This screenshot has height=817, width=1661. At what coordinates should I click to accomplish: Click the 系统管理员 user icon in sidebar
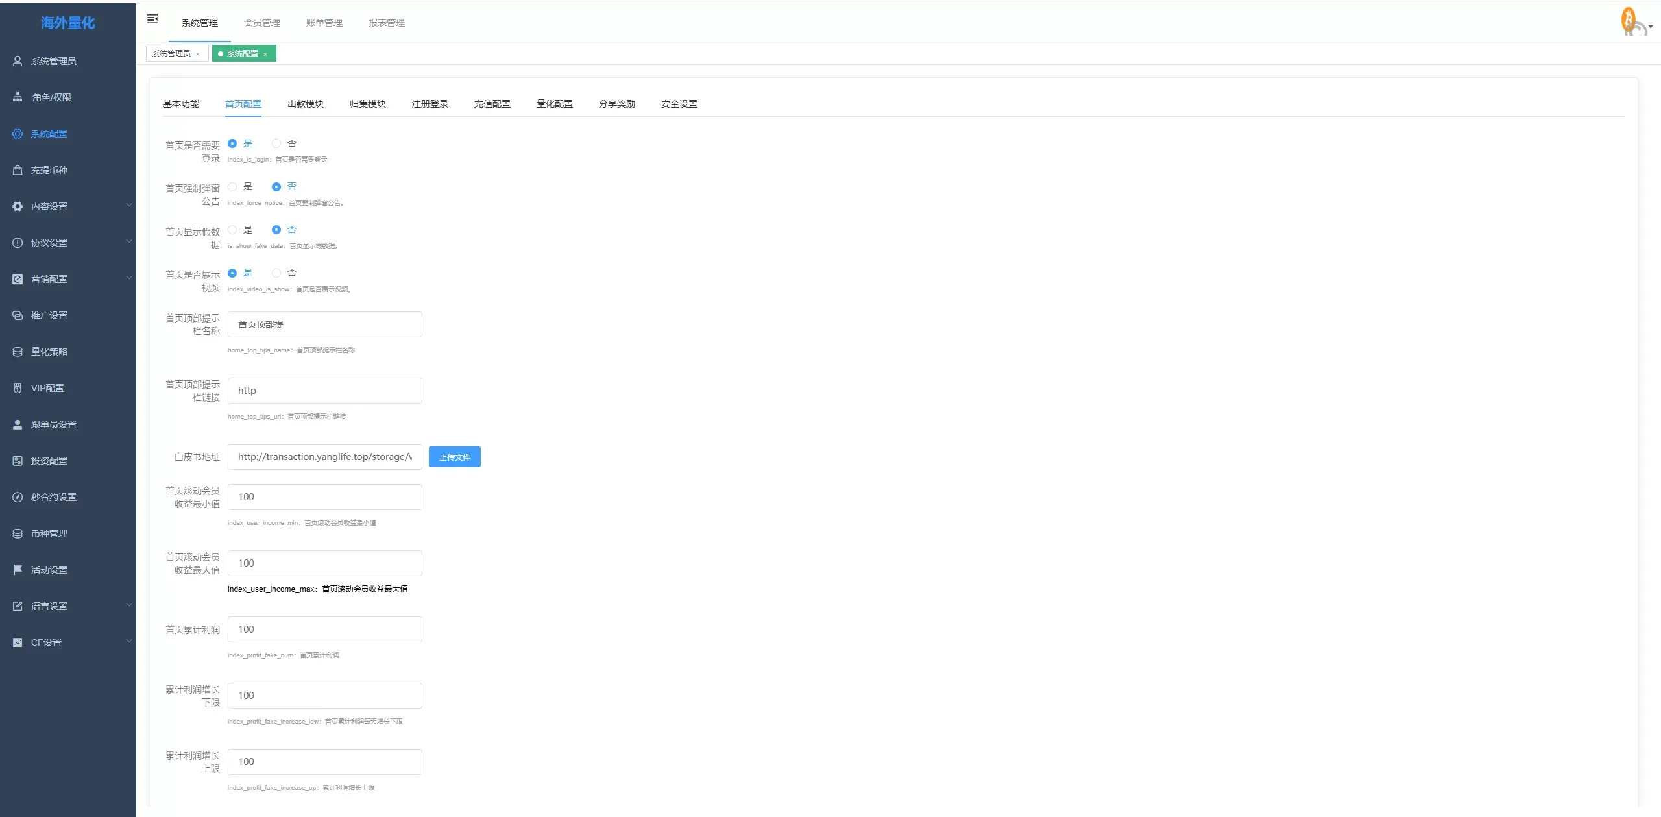18,61
